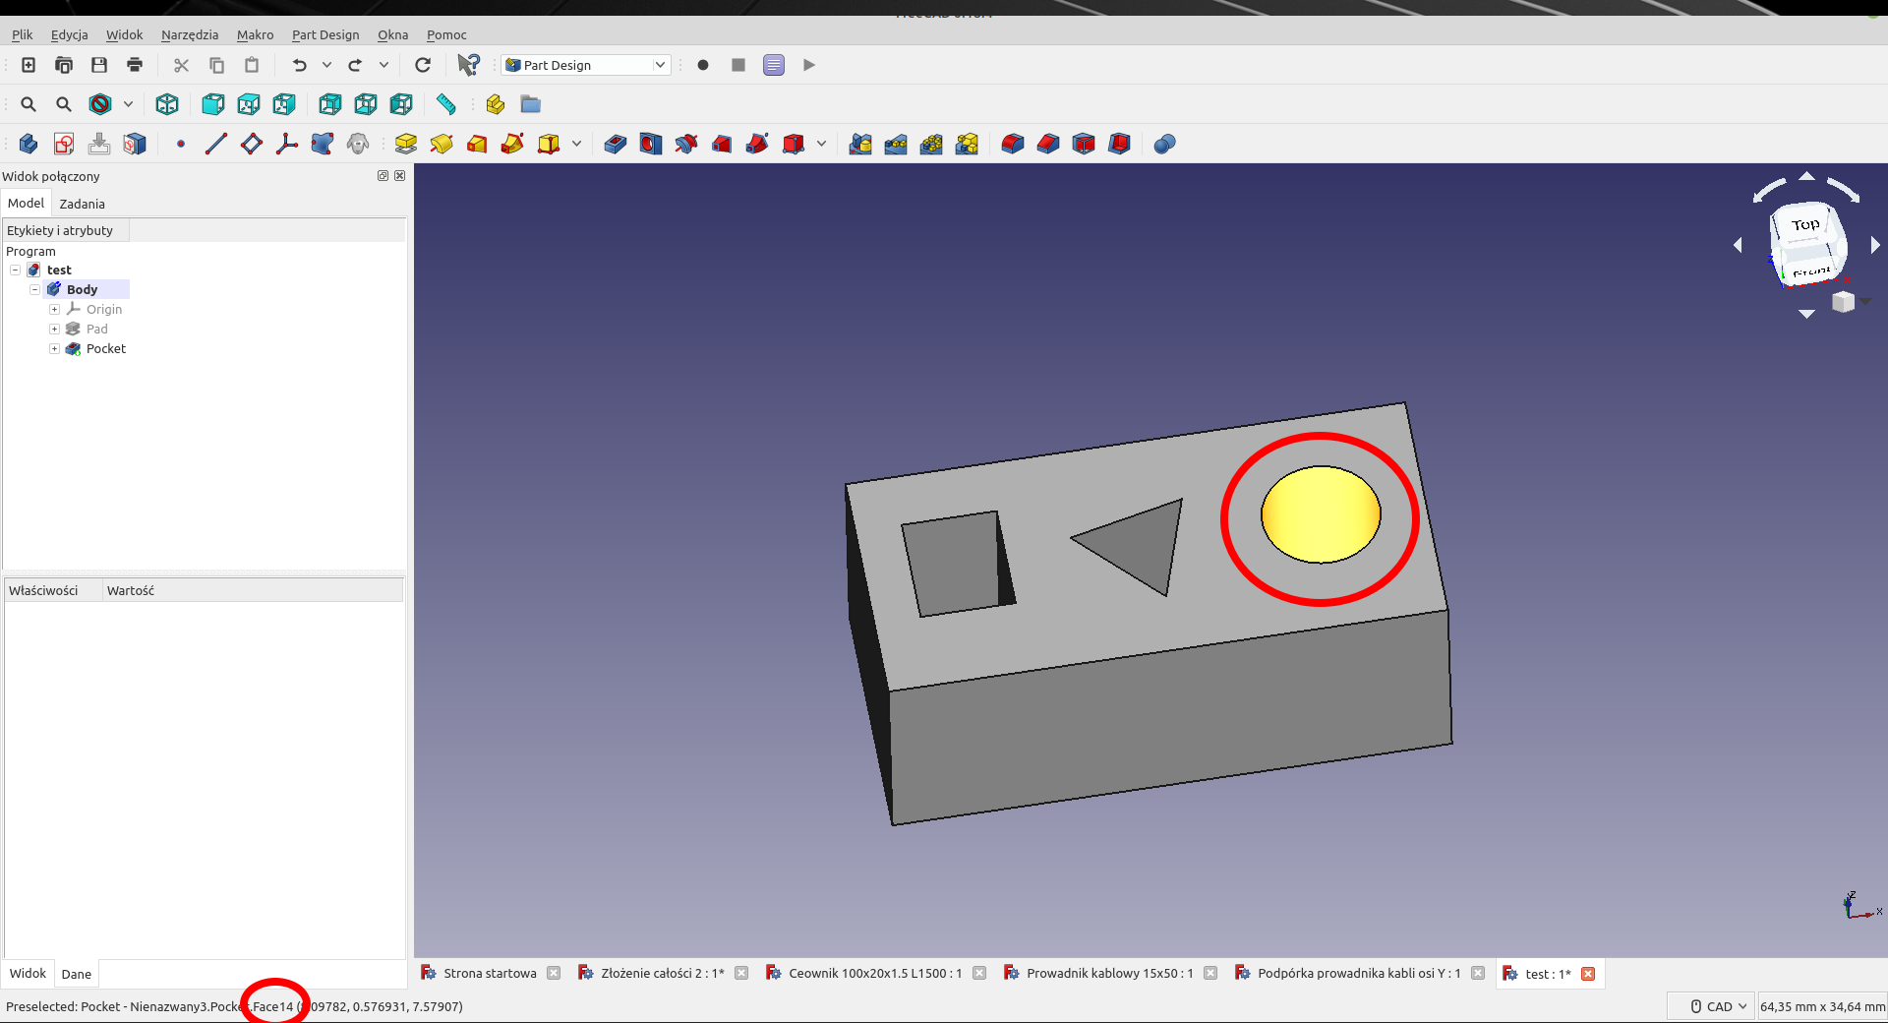The width and height of the screenshot is (1888, 1023).
Task: Click the Thickness tool
Action: 1119,144
